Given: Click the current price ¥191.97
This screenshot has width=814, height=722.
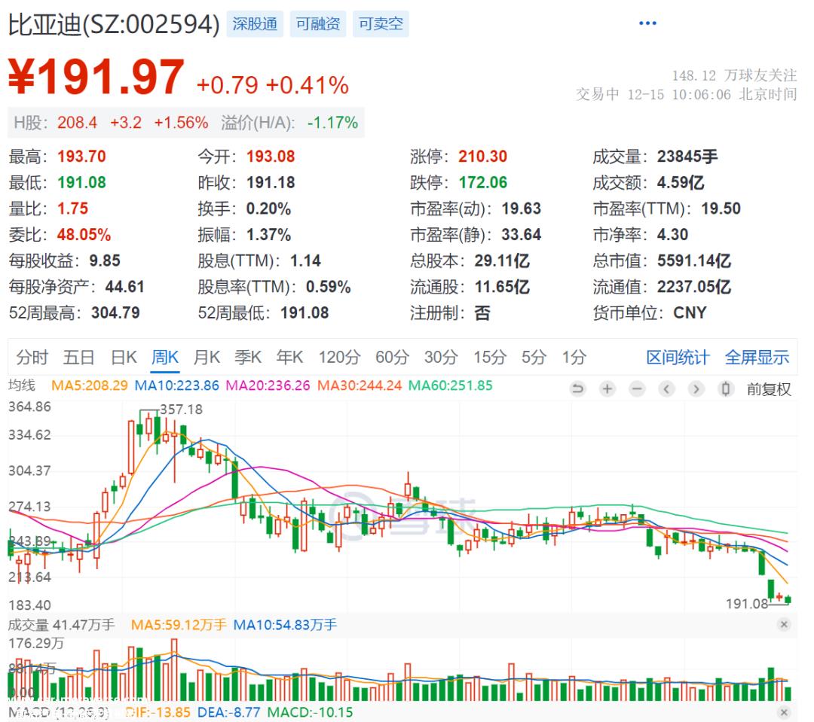Looking at the screenshot, I should (x=96, y=78).
